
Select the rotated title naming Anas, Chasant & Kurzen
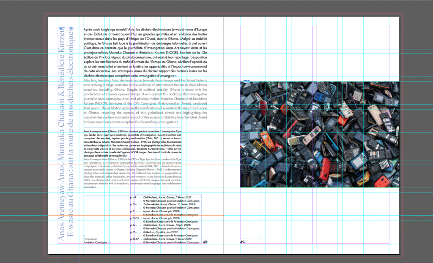(x=61, y=135)
